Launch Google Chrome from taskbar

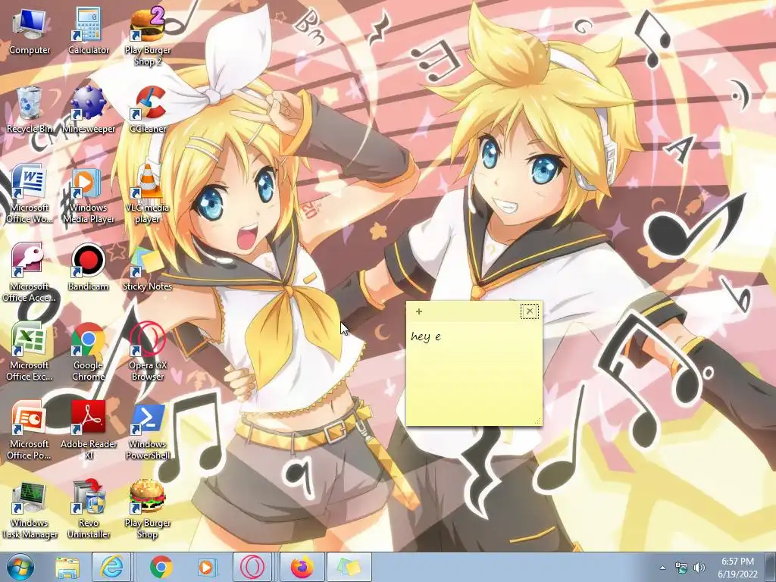161,567
